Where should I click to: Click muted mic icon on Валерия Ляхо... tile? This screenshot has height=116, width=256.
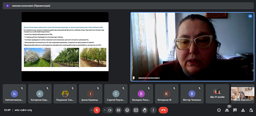click(x=149, y=88)
